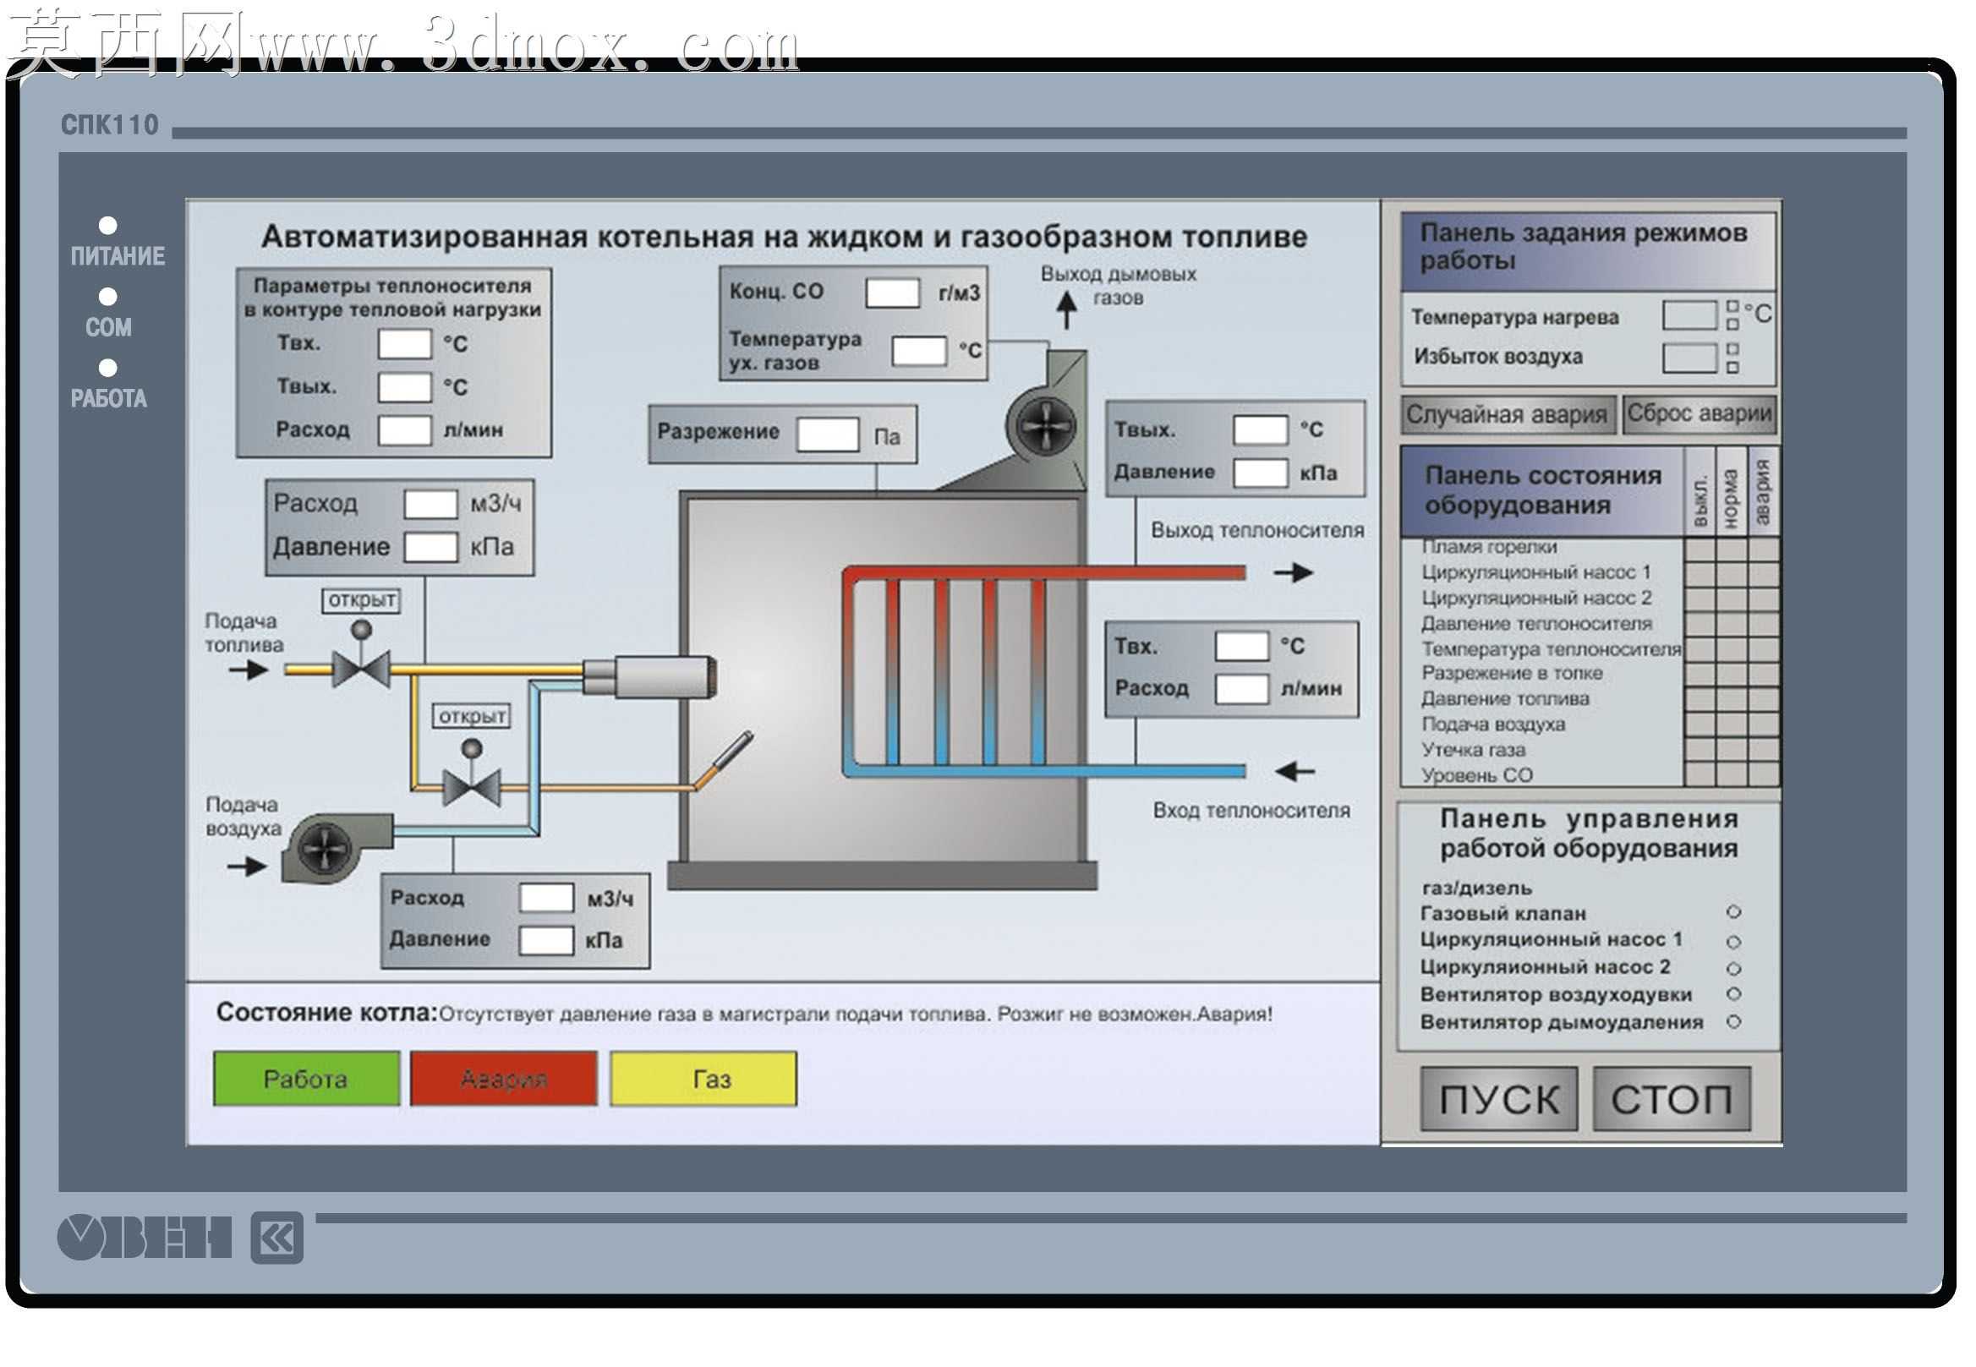Click the Температура ух. газов value field

coord(919,351)
